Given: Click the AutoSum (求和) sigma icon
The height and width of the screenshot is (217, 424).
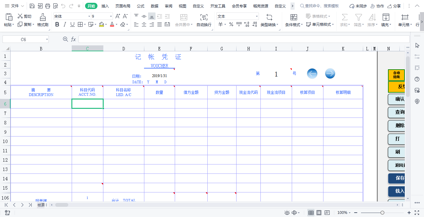Looking at the screenshot, I should click(x=344, y=17).
